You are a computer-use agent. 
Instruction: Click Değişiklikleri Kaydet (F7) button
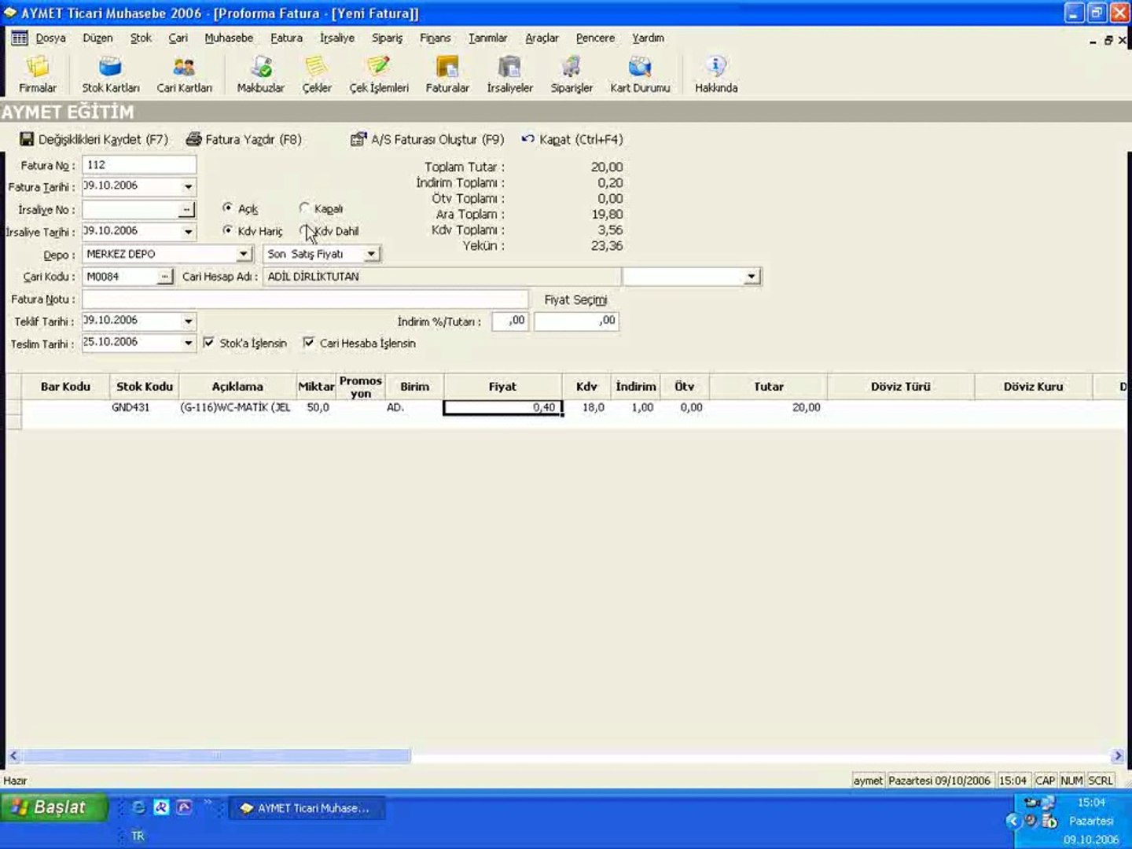pos(94,139)
